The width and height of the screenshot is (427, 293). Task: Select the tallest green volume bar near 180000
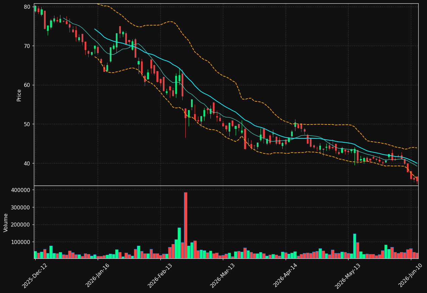click(179, 243)
